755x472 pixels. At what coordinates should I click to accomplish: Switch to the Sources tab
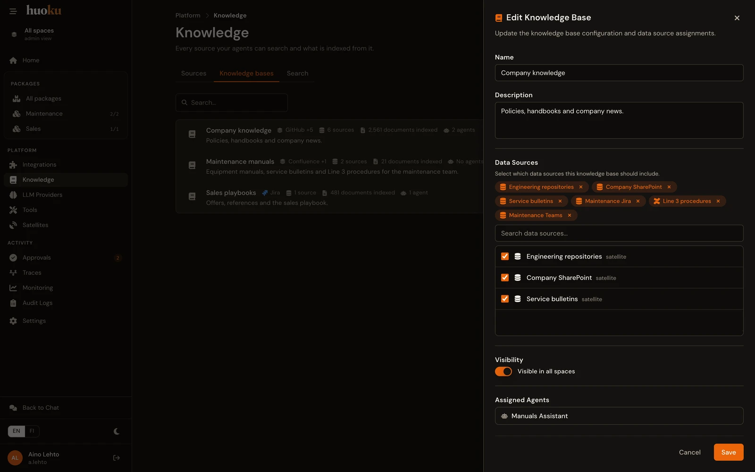tap(193, 73)
